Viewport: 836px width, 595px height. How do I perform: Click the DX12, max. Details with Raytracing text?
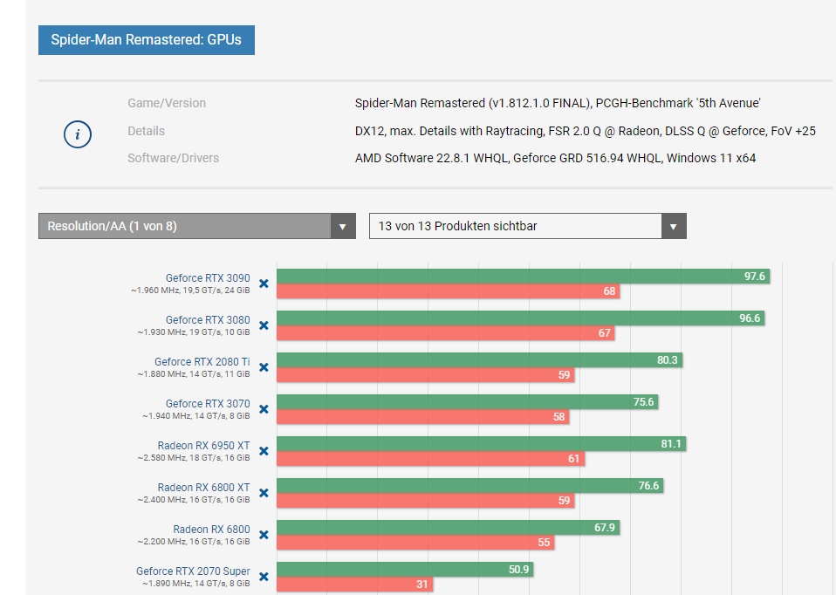coord(586,131)
